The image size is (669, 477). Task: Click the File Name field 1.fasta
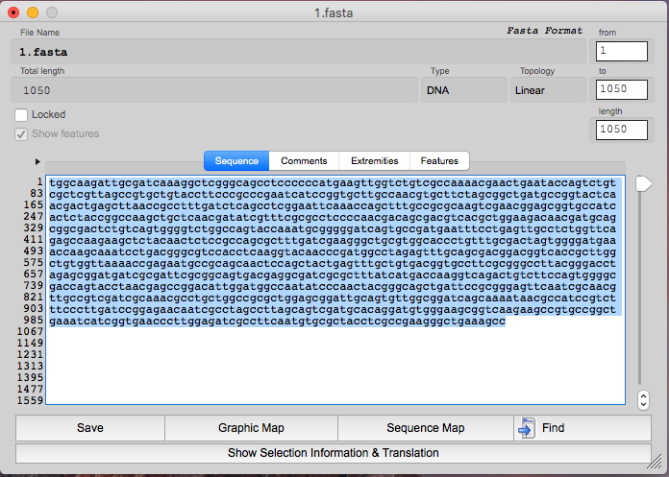298,52
